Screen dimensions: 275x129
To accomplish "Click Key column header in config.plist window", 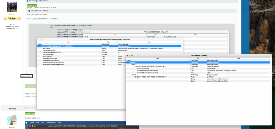I will [x=115, y=35].
